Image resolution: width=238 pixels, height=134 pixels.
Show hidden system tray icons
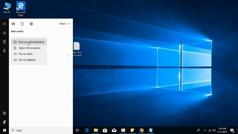click(205, 130)
